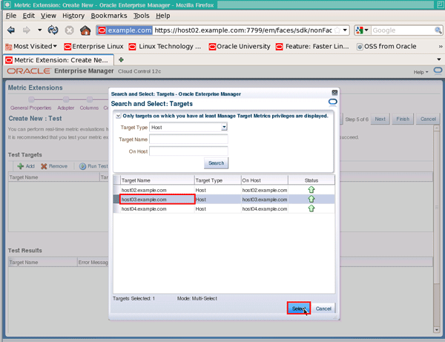
Task: Click the row selector for host04
Action: [116, 208]
